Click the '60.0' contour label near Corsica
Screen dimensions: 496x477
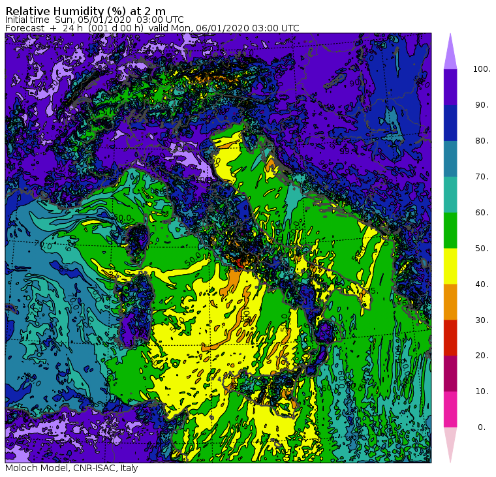123,218
